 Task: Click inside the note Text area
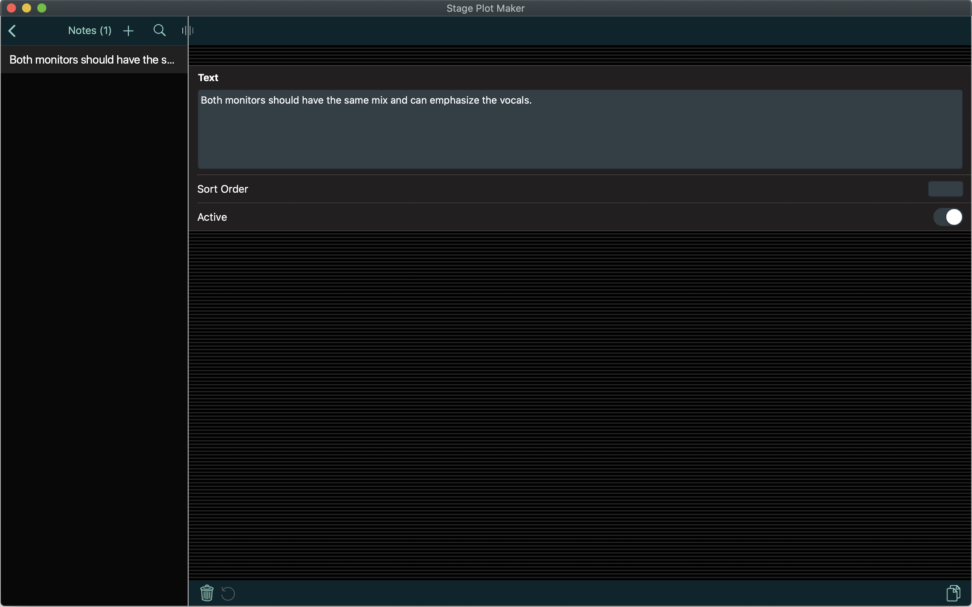(579, 129)
